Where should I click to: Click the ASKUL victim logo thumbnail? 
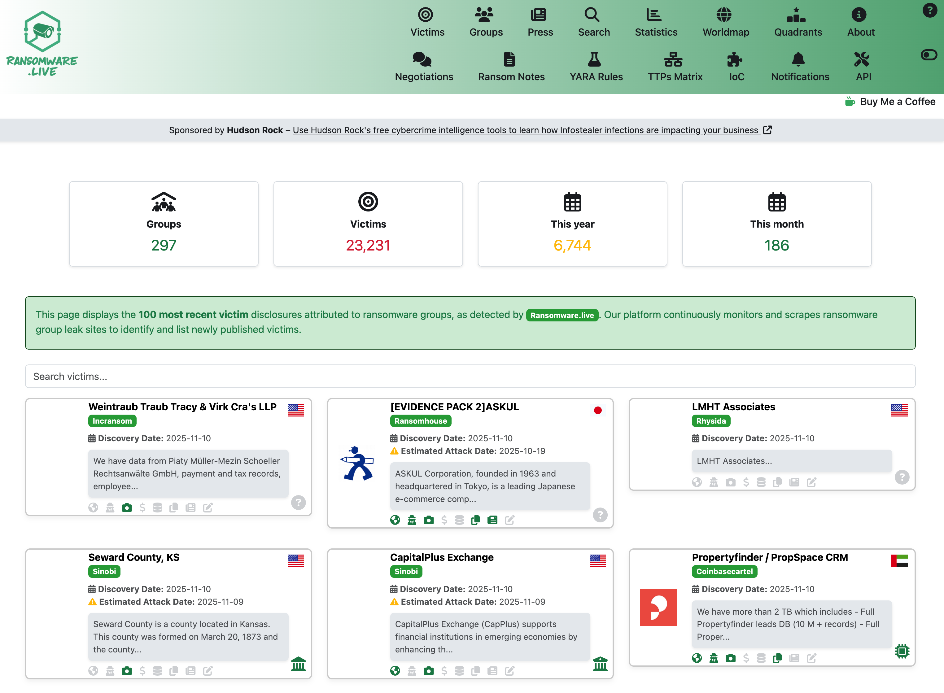pyautogui.click(x=357, y=464)
